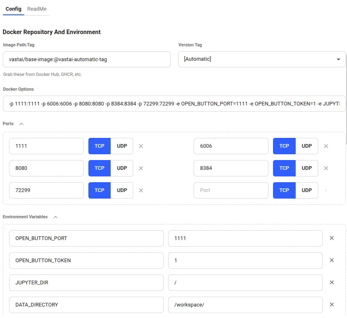This screenshot has height=318, width=347.
Task: Switch to the ReadMe tab
Action: tap(37, 9)
